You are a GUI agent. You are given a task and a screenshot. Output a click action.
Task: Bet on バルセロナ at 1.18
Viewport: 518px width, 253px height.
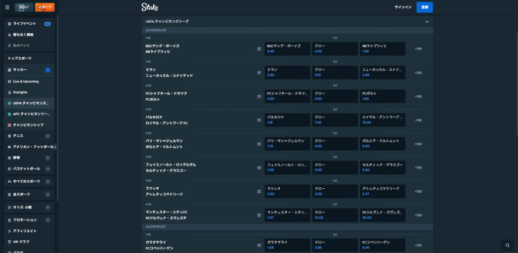click(x=287, y=120)
